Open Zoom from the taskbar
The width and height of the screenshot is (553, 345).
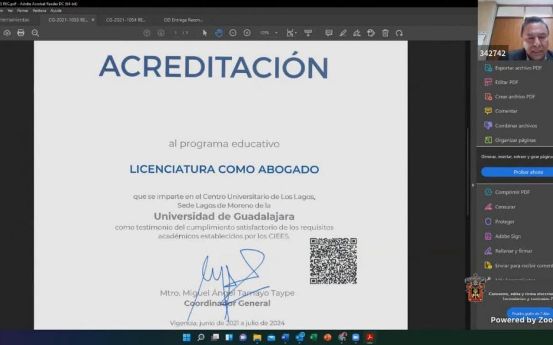(x=356, y=338)
